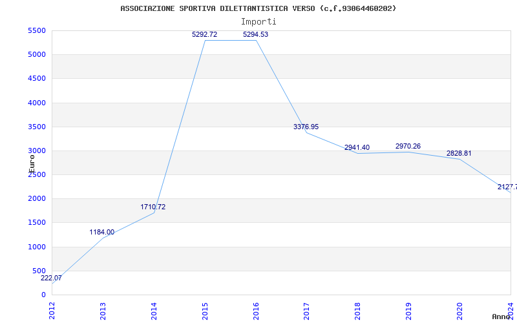Click the 2020 x-axis year label
Image resolution: width=517 pixels, height=323 pixels.
coord(459,311)
